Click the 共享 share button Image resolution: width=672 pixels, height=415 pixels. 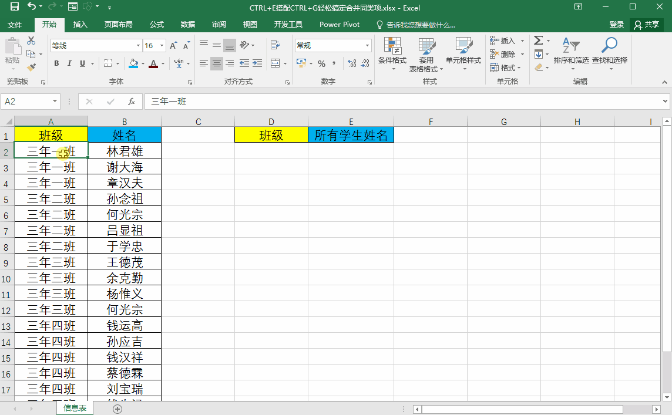pos(647,25)
